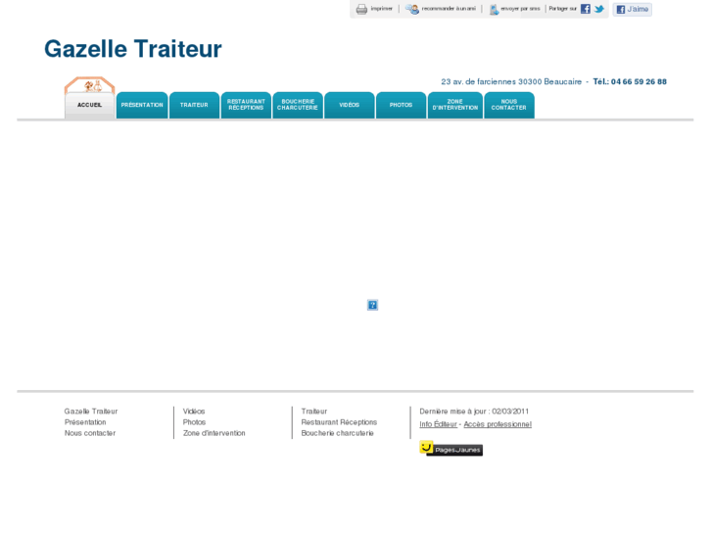Open footer link Nous contacter
This screenshot has width=712, height=534.
click(90, 433)
